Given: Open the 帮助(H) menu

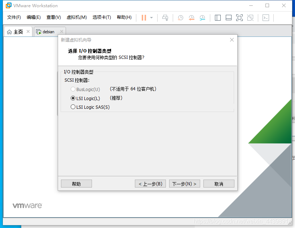Looking at the screenshot, I should coord(124,17).
